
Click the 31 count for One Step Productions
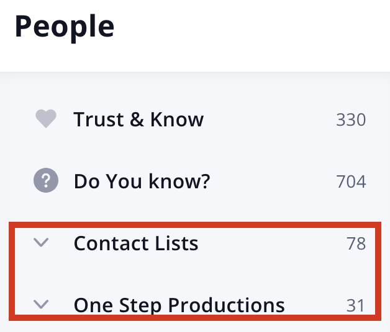tap(355, 305)
